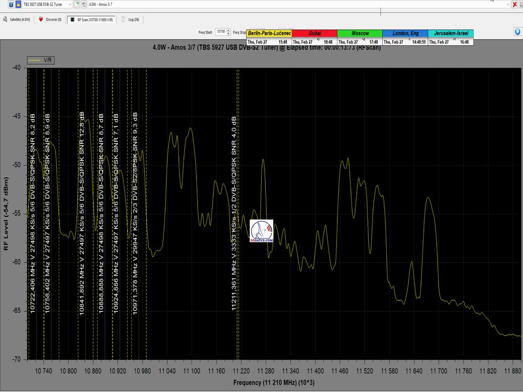
Task: Select the RF Scan (10700-11900 V/R) tab
Action: coord(92,20)
